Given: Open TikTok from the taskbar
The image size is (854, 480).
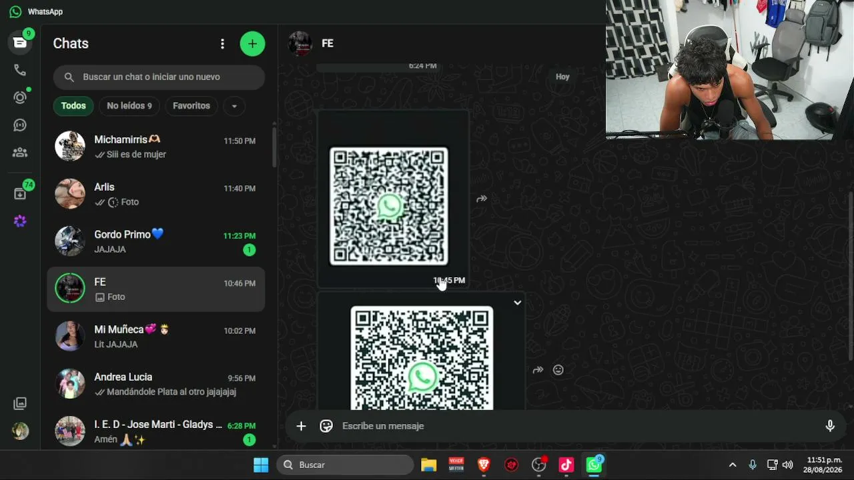Looking at the screenshot, I should pyautogui.click(x=566, y=465).
